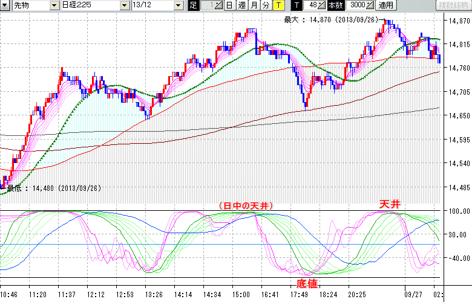Image resolution: width=472 pixels, height=302 pixels.
Task: Click the yellow T tick button
Action: pos(278,5)
